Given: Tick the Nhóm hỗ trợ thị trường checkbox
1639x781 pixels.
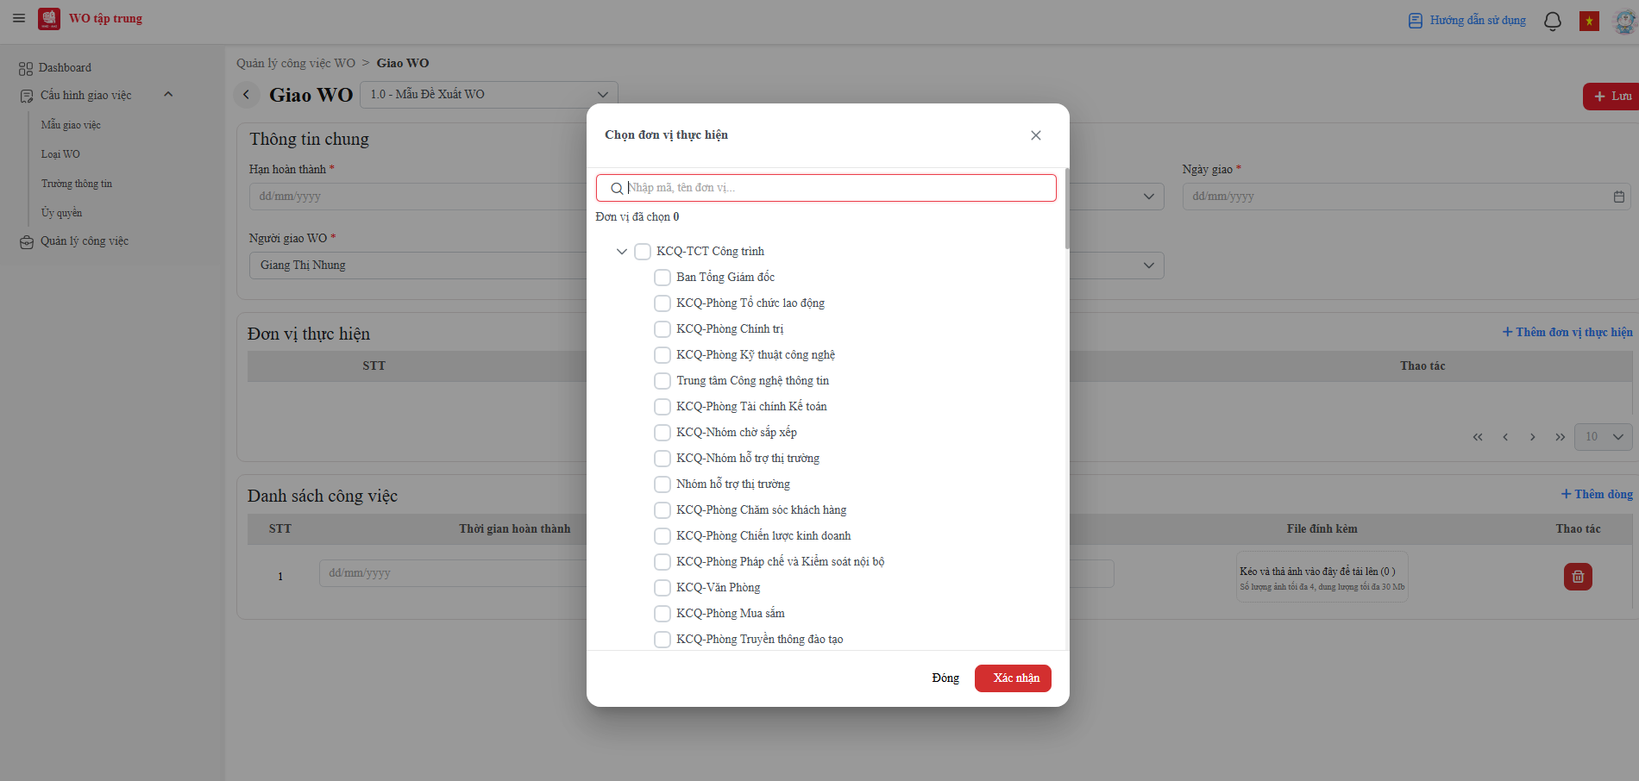Looking at the screenshot, I should click(663, 484).
